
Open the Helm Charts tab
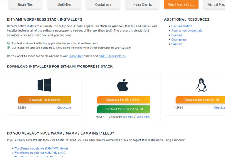(142, 4)
